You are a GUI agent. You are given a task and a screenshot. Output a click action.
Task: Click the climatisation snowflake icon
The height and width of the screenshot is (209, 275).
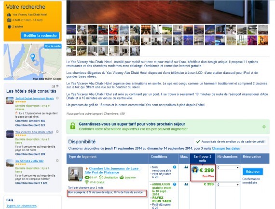coord(101,178)
